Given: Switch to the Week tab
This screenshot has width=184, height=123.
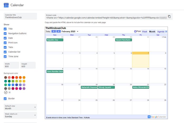Looking at the screenshot, I should coord(145,32).
